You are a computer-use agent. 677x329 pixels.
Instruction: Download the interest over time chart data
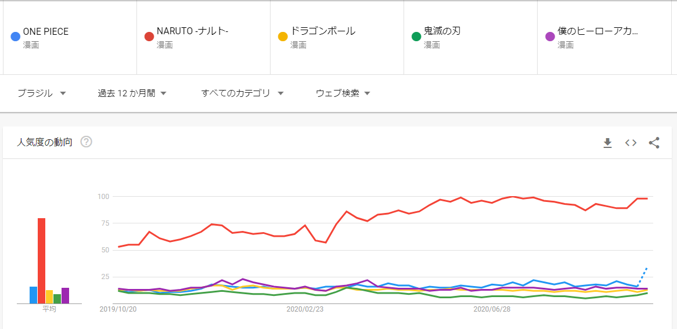pyautogui.click(x=607, y=143)
